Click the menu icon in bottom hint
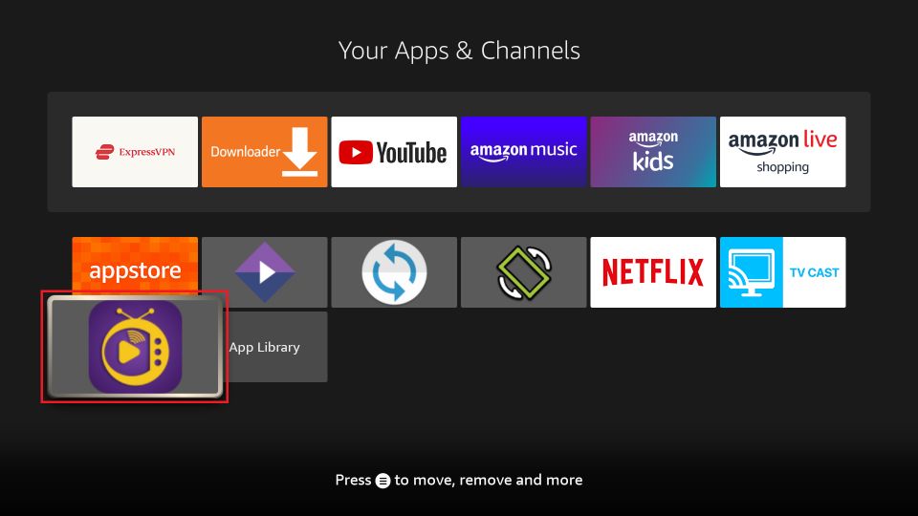The height and width of the screenshot is (516, 918). click(x=382, y=481)
